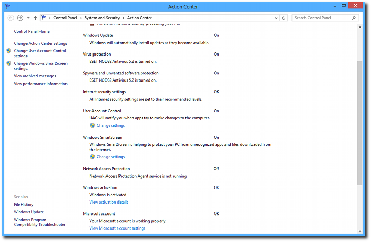The height and width of the screenshot is (242, 371).
Task: Open Change Windows SmartScreen settings link
Action: 41,66
